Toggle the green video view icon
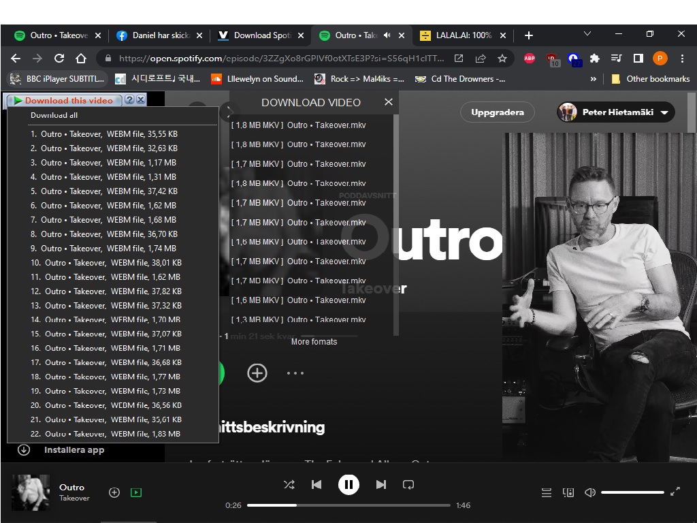 pos(136,492)
